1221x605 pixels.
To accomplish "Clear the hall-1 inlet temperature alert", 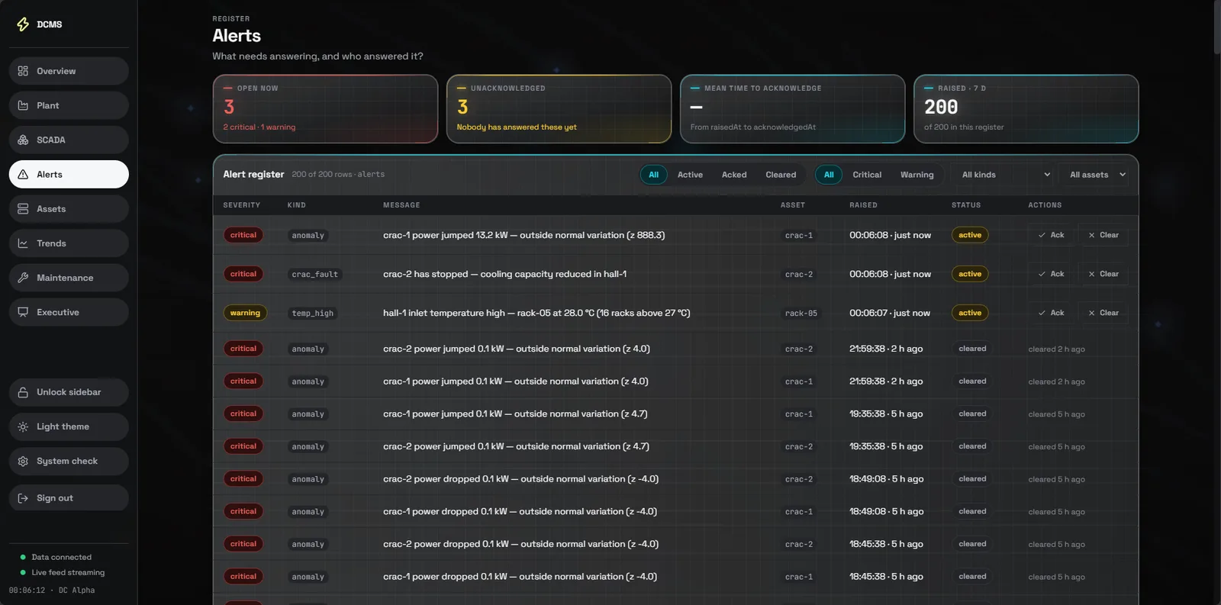I will (x=1103, y=313).
